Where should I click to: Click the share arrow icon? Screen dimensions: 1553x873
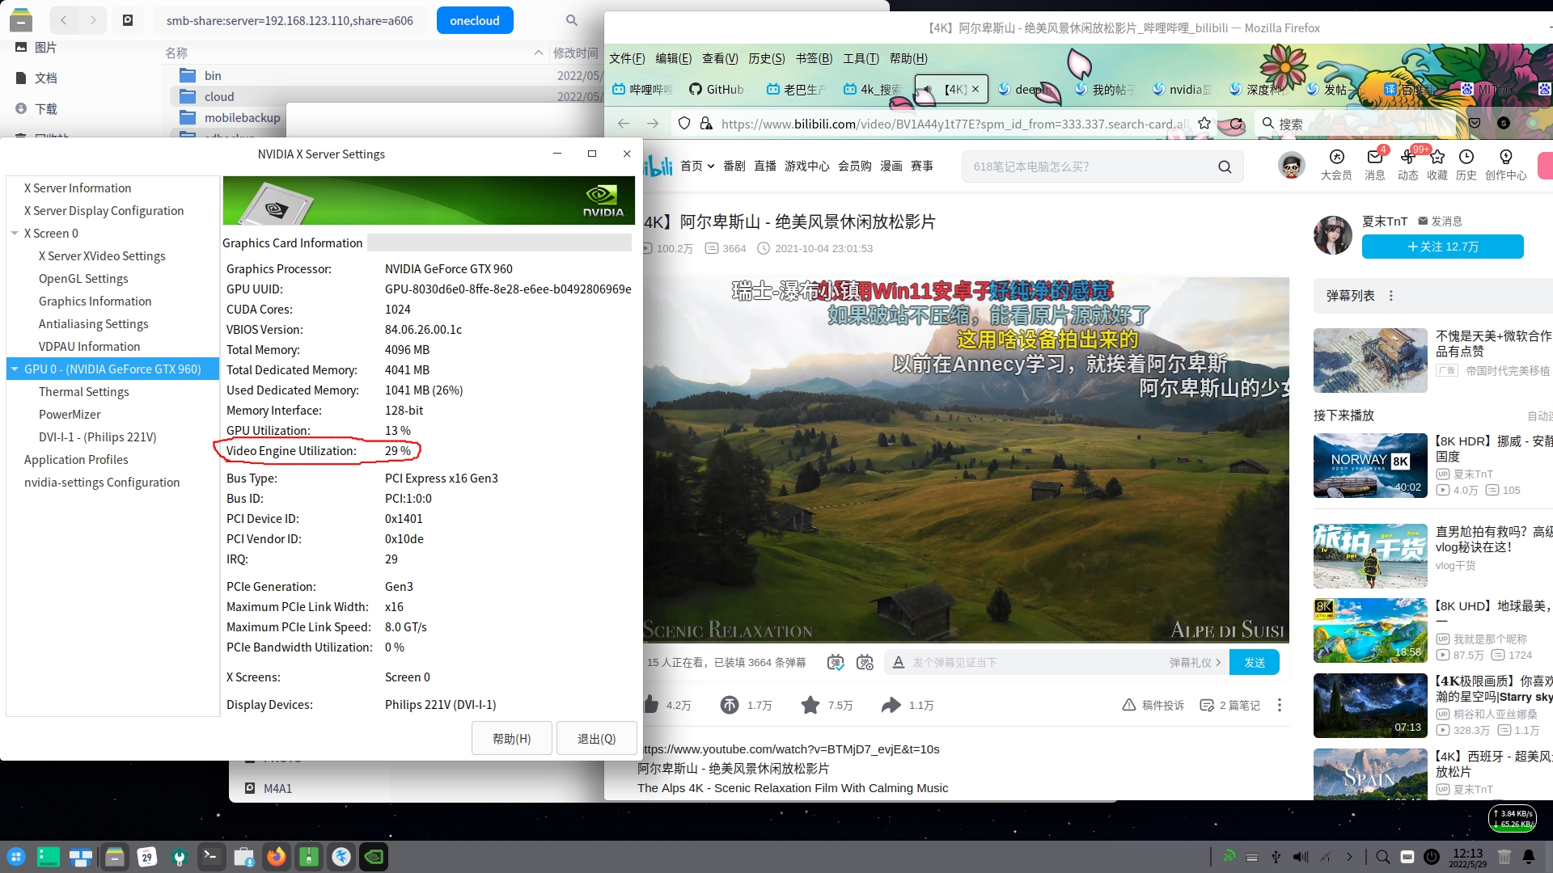pos(891,705)
